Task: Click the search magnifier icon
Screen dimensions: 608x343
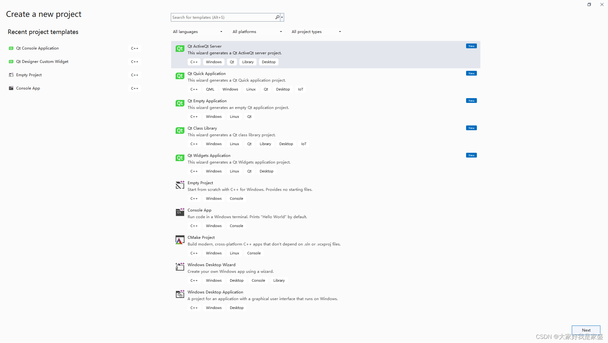Action: pyautogui.click(x=277, y=17)
